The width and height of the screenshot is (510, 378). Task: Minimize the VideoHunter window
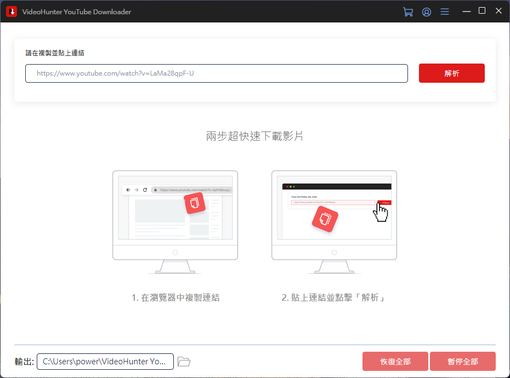point(466,11)
